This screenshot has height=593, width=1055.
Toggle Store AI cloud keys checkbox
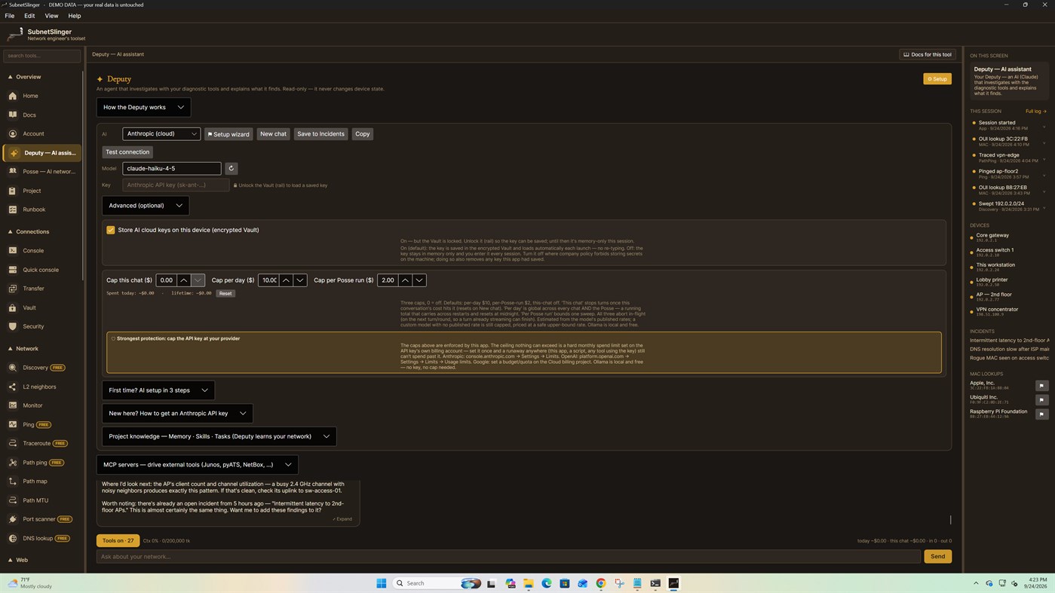tap(111, 230)
